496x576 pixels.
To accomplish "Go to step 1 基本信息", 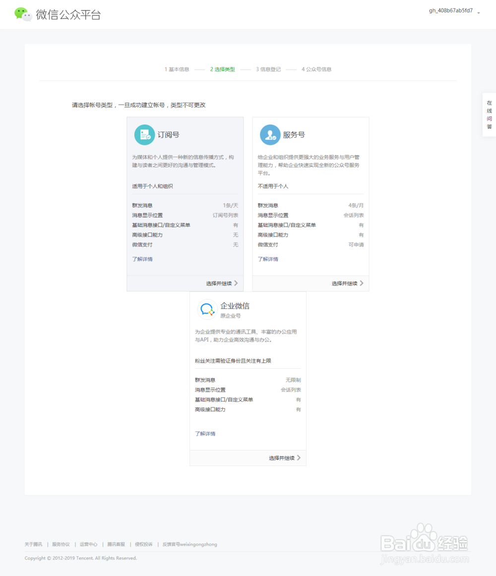I will (x=177, y=69).
